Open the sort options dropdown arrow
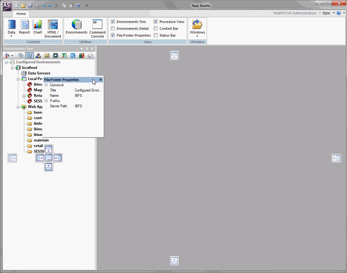 [12, 56]
